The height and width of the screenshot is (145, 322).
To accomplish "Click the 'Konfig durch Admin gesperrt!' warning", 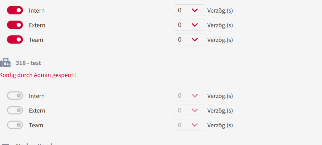I will click(x=38, y=75).
